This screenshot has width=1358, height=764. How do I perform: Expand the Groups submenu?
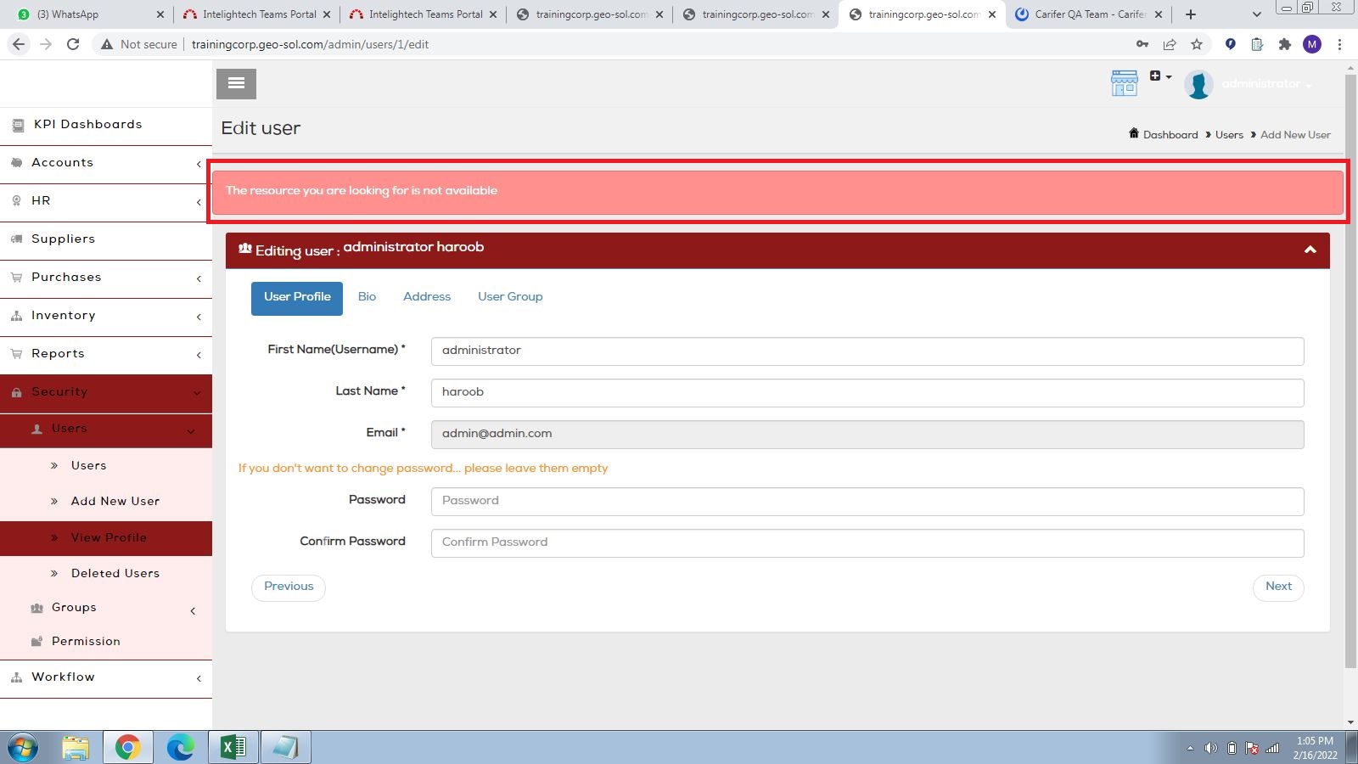[x=106, y=608]
